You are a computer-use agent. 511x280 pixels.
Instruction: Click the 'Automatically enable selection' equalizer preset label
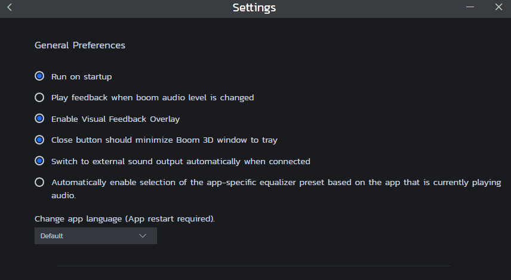coord(276,183)
